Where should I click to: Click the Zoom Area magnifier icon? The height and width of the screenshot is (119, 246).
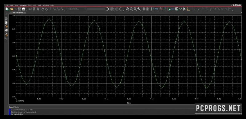click(x=135, y=9)
